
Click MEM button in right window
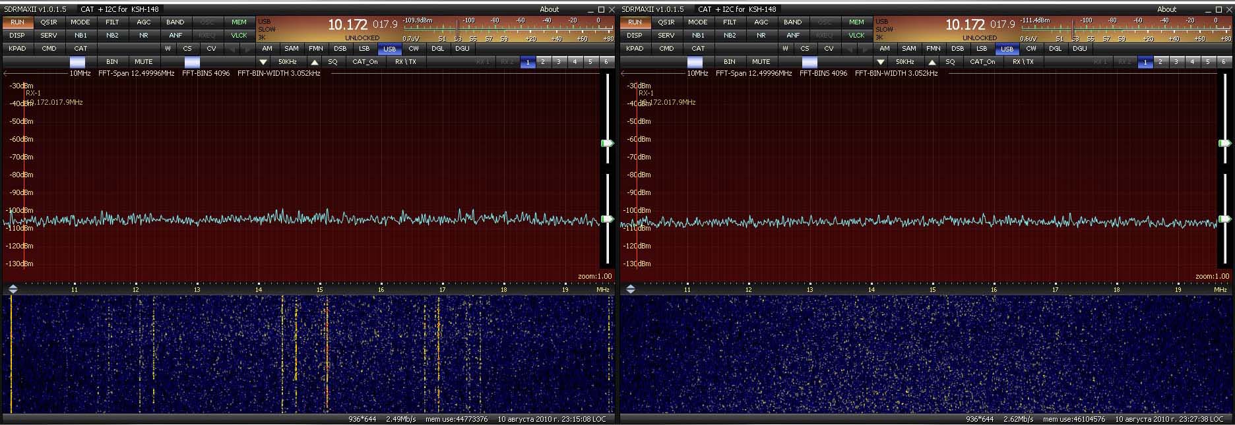[856, 22]
